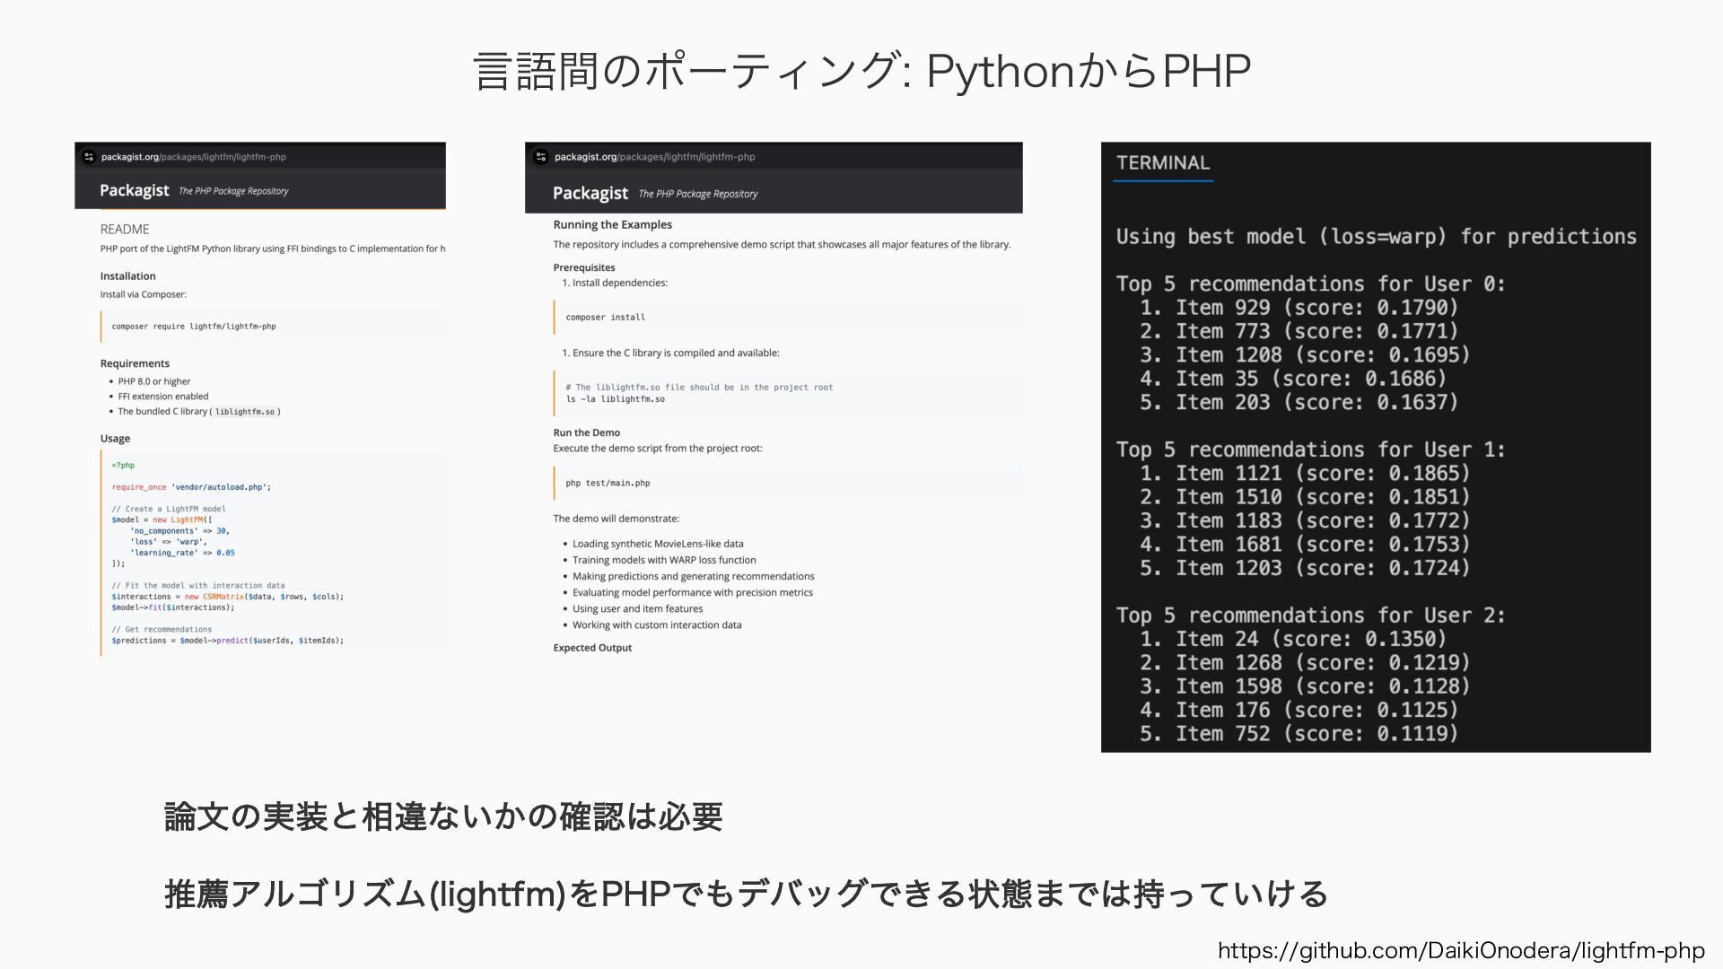Screen dimensions: 1723x969
Task: Click 'composer require lightfm/lightfm-php' code block
Action: pos(273,327)
